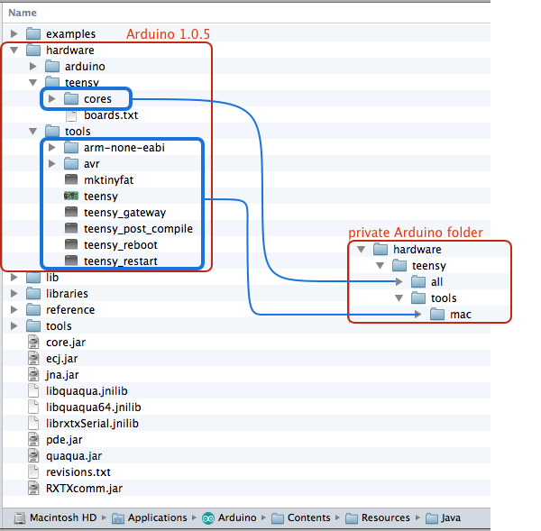Go to Resources in path bar
This screenshot has height=531, width=541.
point(385,517)
